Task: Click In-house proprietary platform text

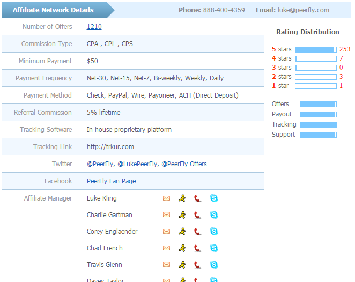Action: 129,129
